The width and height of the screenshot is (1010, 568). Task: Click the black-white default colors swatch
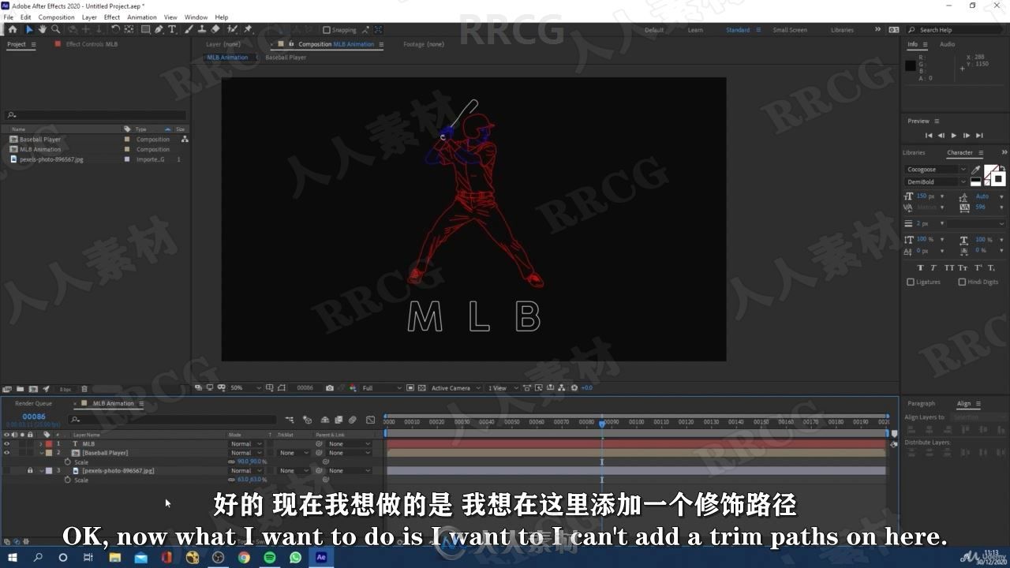[x=976, y=181]
